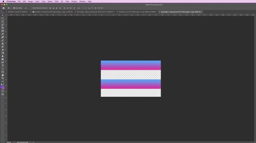Set the blue foreground color swatch

(2, 87)
